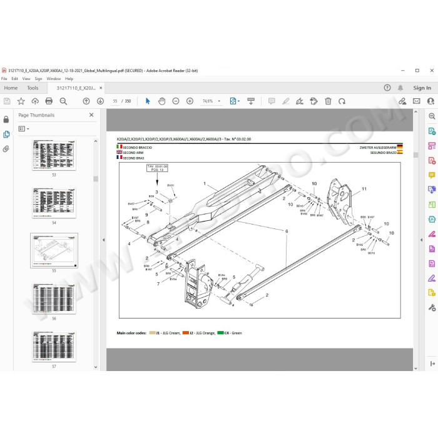The height and width of the screenshot is (438, 438).
Task: Open notifications with the bell icon
Action: point(400,88)
